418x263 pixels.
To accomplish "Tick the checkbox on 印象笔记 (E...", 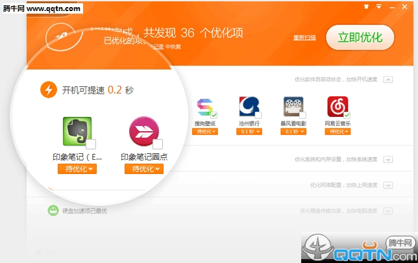I will [91, 144].
